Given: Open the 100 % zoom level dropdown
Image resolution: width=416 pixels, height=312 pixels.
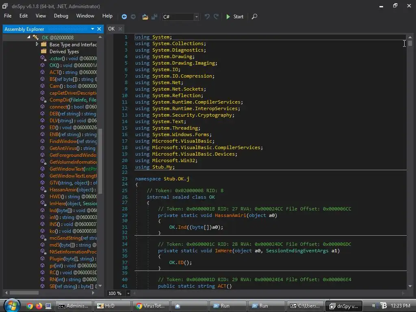Looking at the screenshot, I should tap(128, 293).
